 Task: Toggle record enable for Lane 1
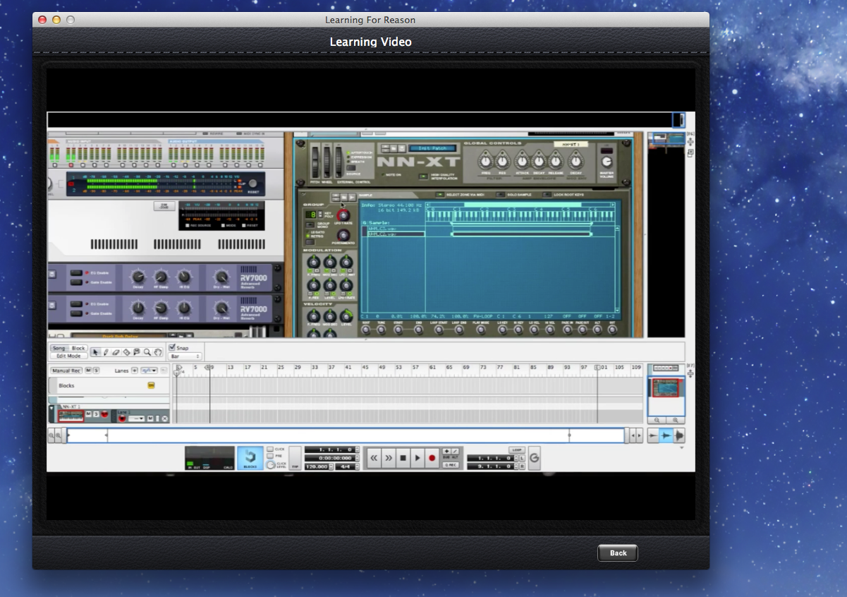122,418
